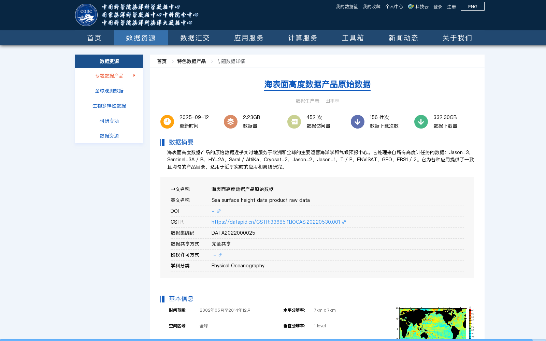Click the 基本信息 section heading

(181, 299)
